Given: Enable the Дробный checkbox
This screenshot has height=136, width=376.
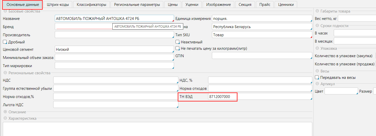Looking at the screenshot, I should click(x=5, y=42).
